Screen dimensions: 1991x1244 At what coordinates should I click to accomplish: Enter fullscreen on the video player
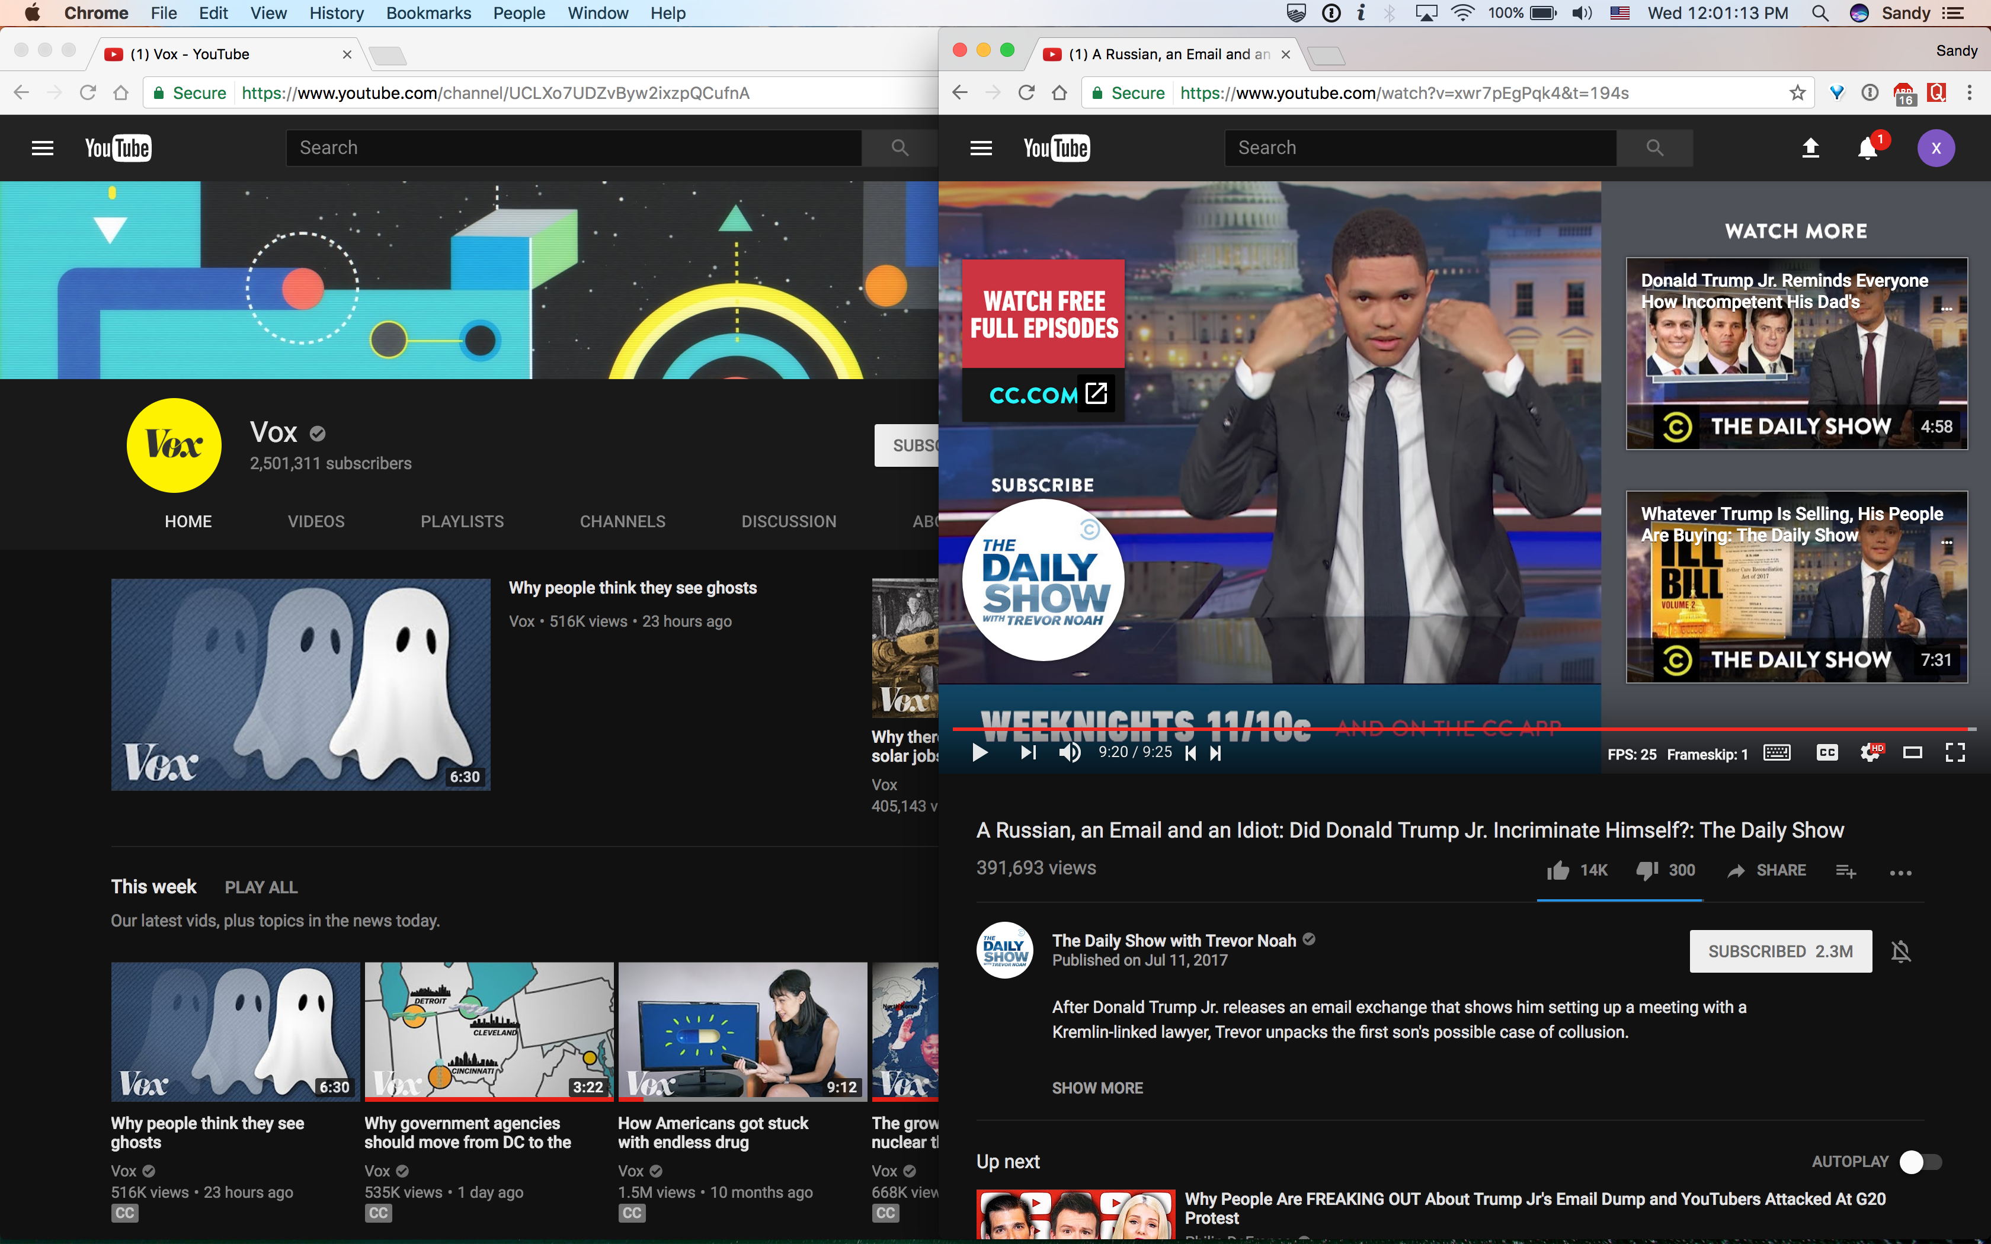click(x=1955, y=753)
